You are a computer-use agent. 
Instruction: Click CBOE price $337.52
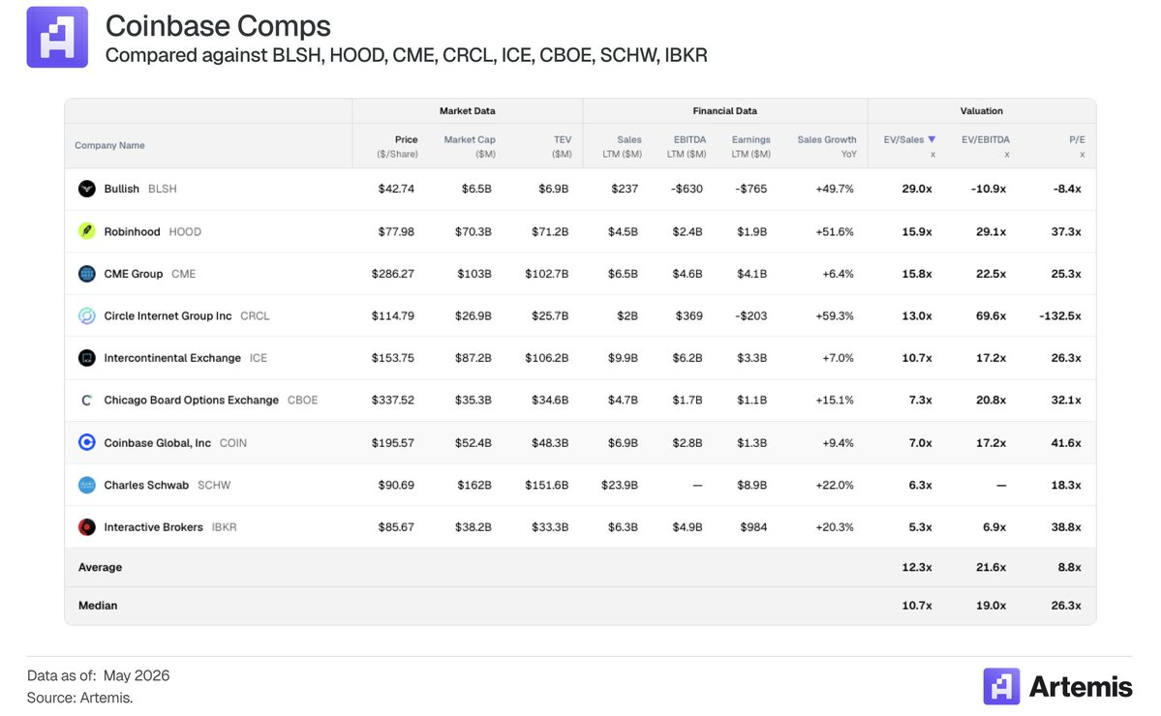(393, 401)
